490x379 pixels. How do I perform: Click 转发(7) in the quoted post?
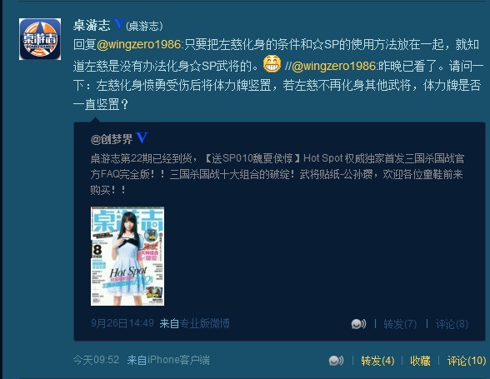pos(400,324)
